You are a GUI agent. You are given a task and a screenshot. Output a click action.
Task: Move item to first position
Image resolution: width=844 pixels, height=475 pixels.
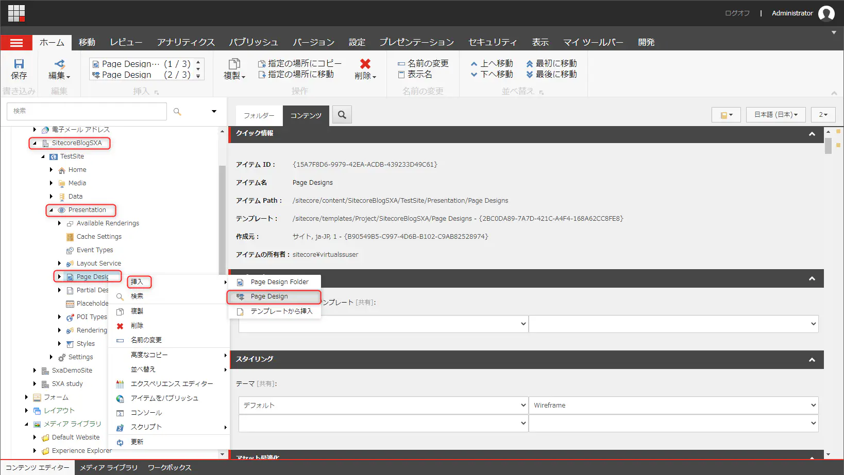pos(551,63)
